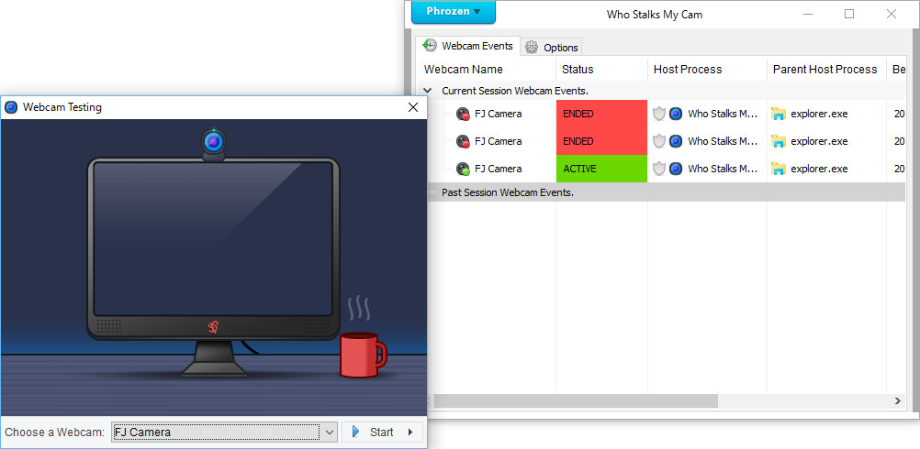Close the Webcam Testing window
This screenshot has width=920, height=449.
413,107
